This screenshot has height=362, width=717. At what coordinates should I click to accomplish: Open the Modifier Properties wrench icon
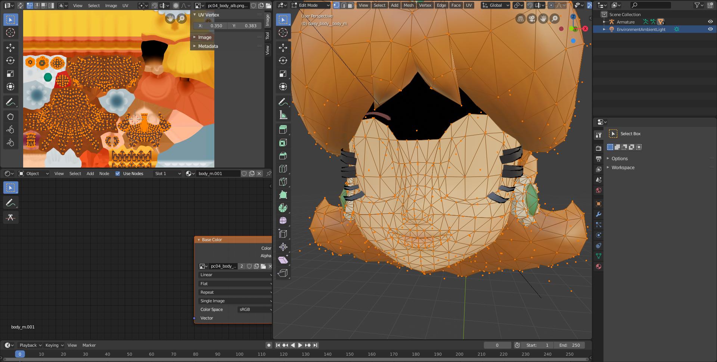point(599,214)
